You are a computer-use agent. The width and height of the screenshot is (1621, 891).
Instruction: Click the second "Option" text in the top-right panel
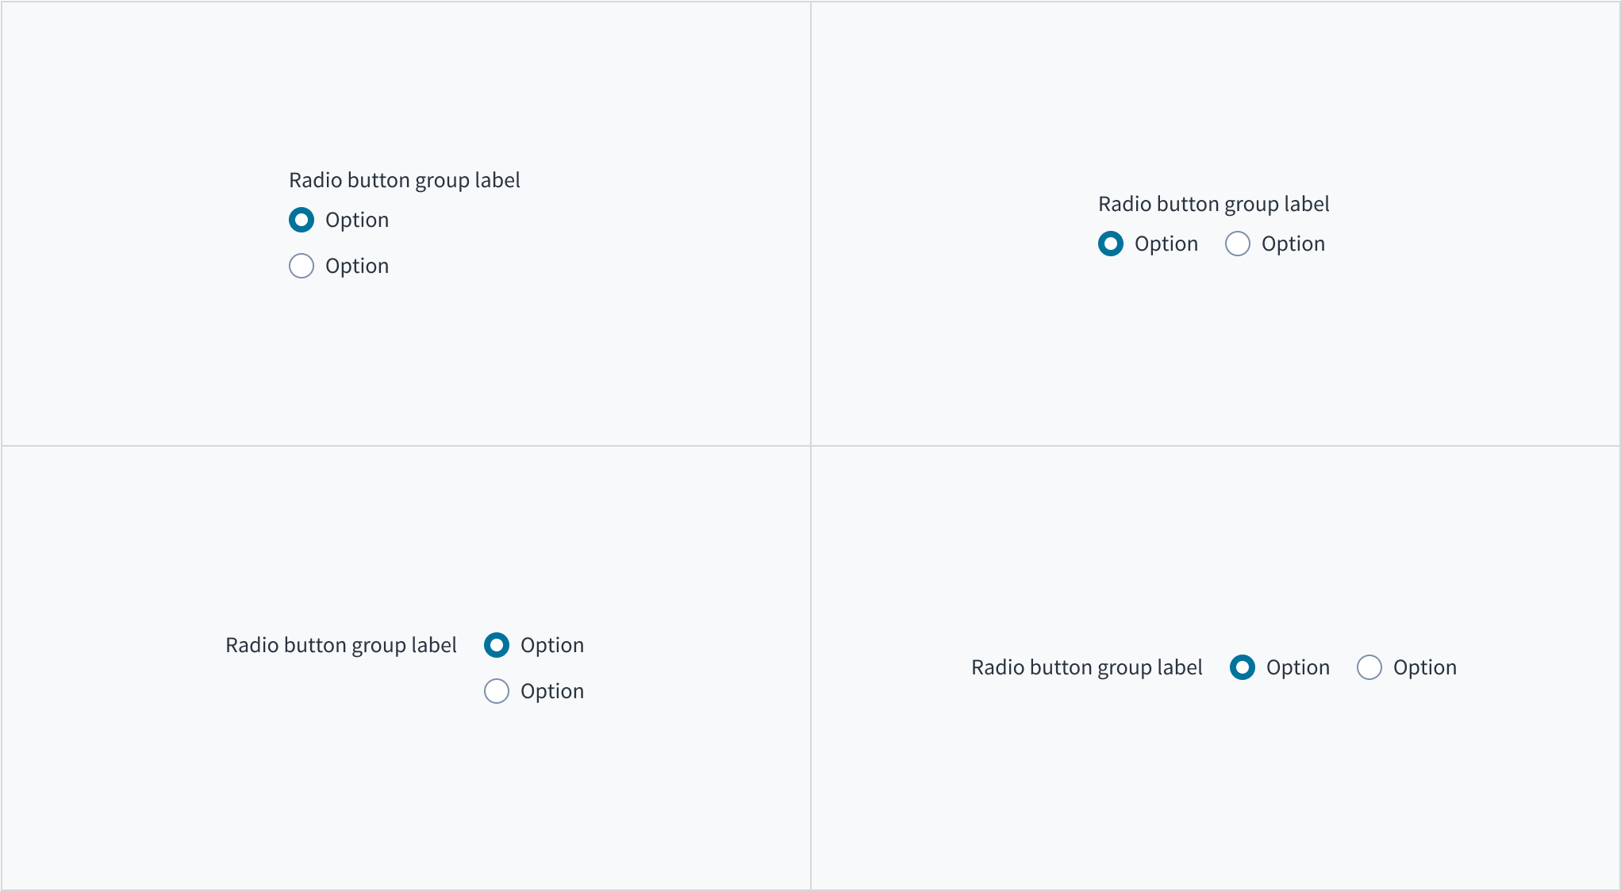(1293, 244)
